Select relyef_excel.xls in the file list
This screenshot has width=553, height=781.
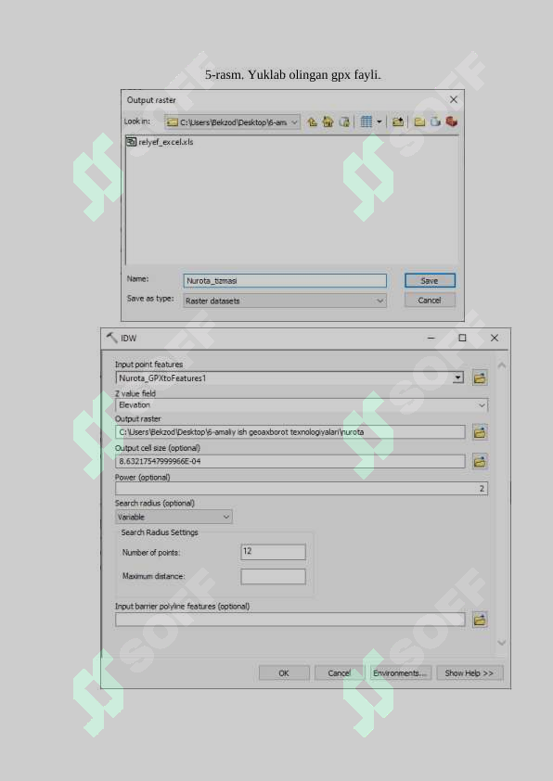160,142
